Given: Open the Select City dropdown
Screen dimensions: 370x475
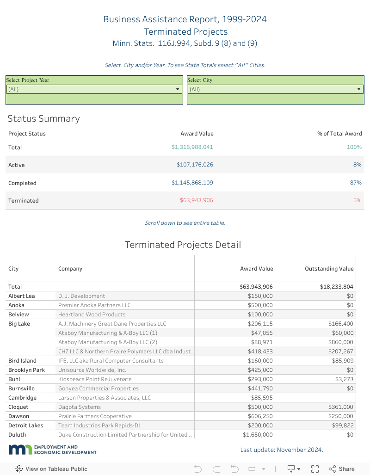Looking at the screenshot, I should [275, 89].
